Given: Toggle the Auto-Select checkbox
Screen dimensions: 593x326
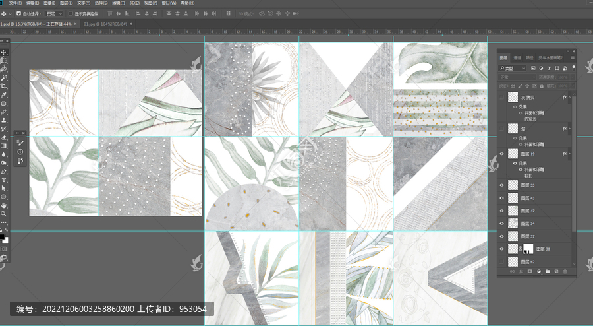Looking at the screenshot, I should coord(18,13).
